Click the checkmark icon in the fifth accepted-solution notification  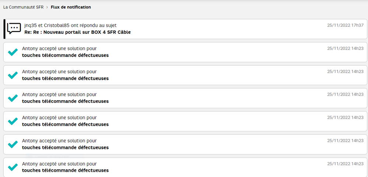pos(13,144)
